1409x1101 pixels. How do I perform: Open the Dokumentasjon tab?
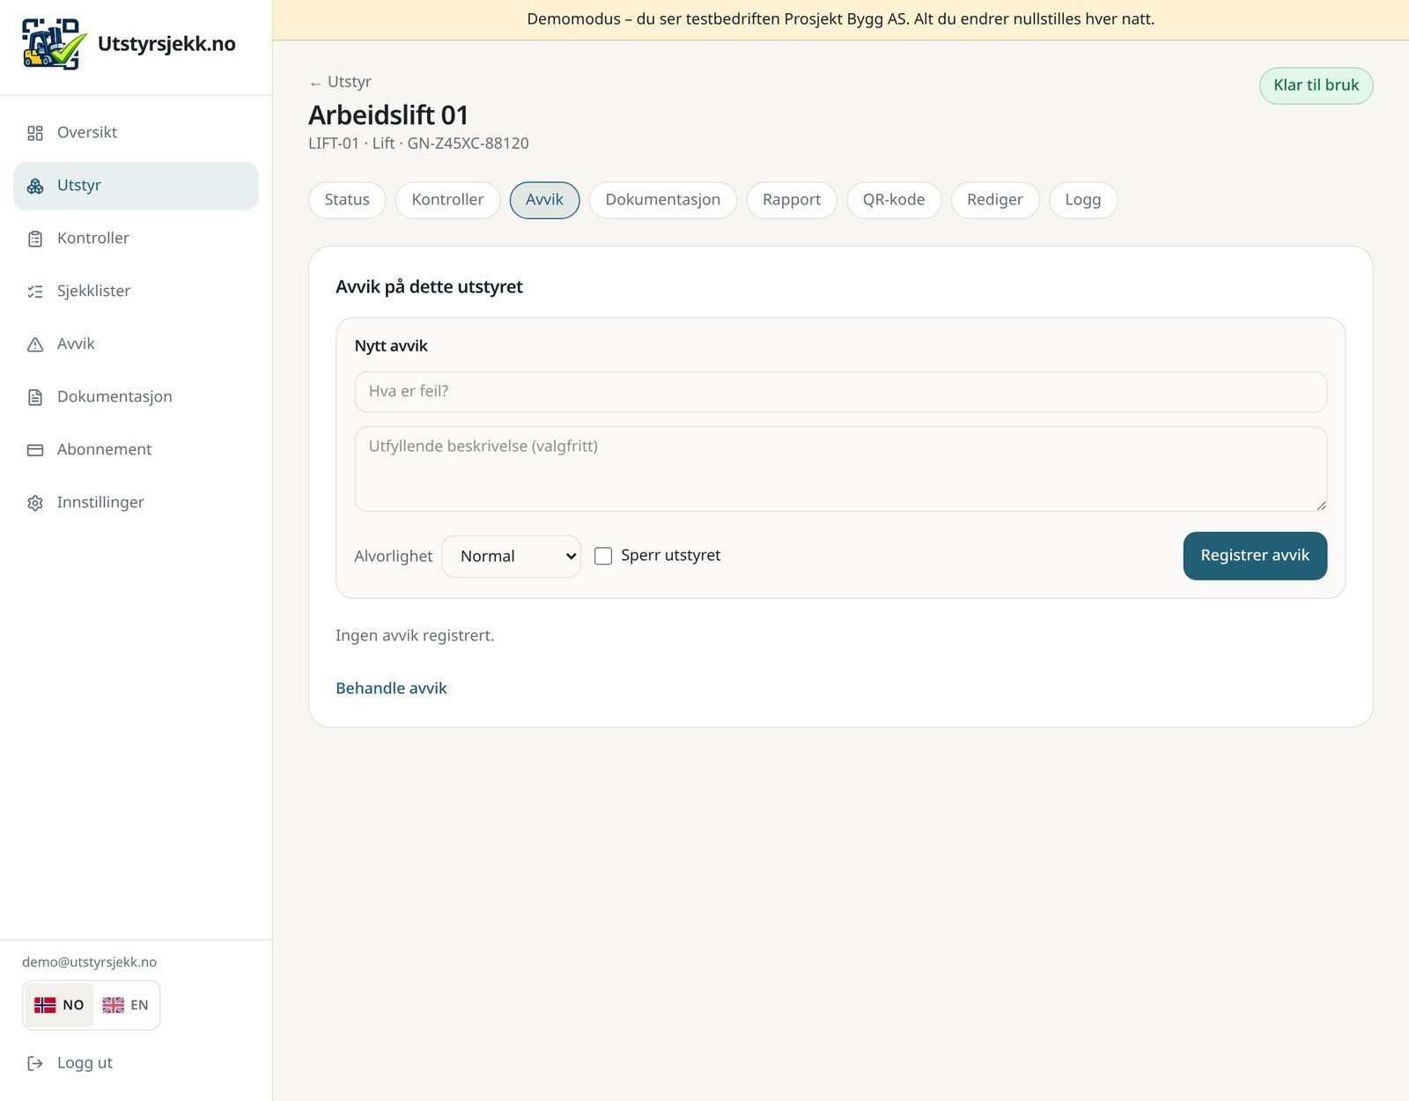pos(663,200)
